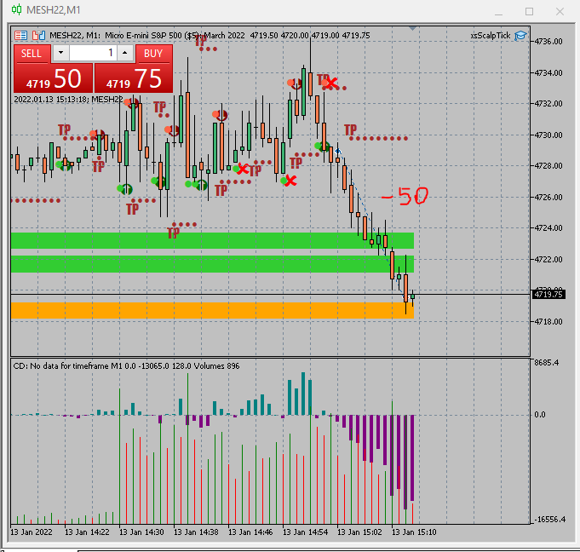Click the upper green zone rectangle
This screenshot has height=552, width=580.
pyautogui.click(x=212, y=240)
